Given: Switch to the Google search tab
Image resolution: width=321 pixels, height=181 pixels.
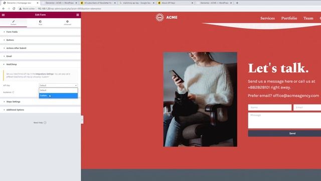Looking at the screenshot, I should (x=136, y=3).
